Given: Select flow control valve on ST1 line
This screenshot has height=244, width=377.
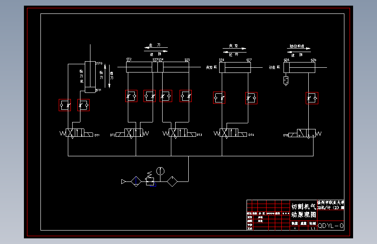Looking at the screenshot, I should click(x=83, y=105).
